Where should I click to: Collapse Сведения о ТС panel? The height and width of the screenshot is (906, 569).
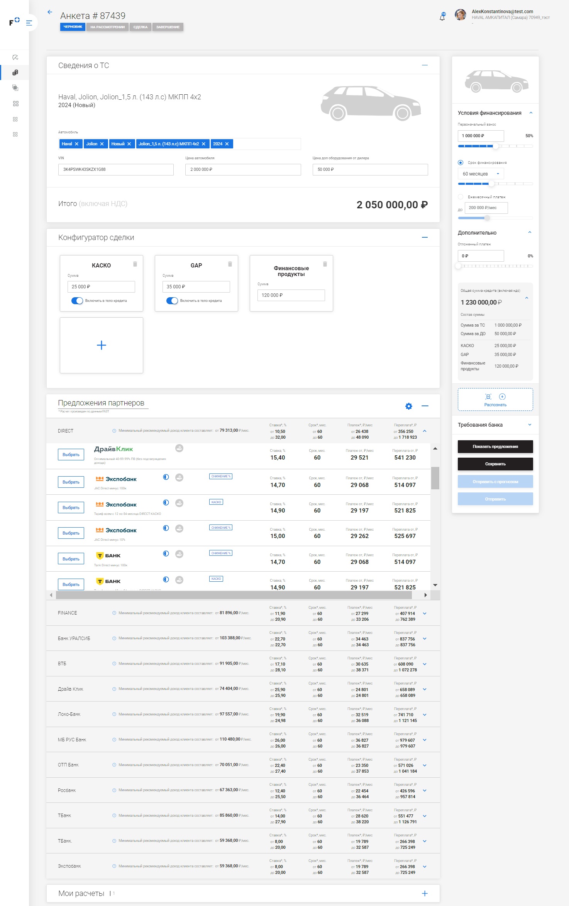(x=425, y=65)
